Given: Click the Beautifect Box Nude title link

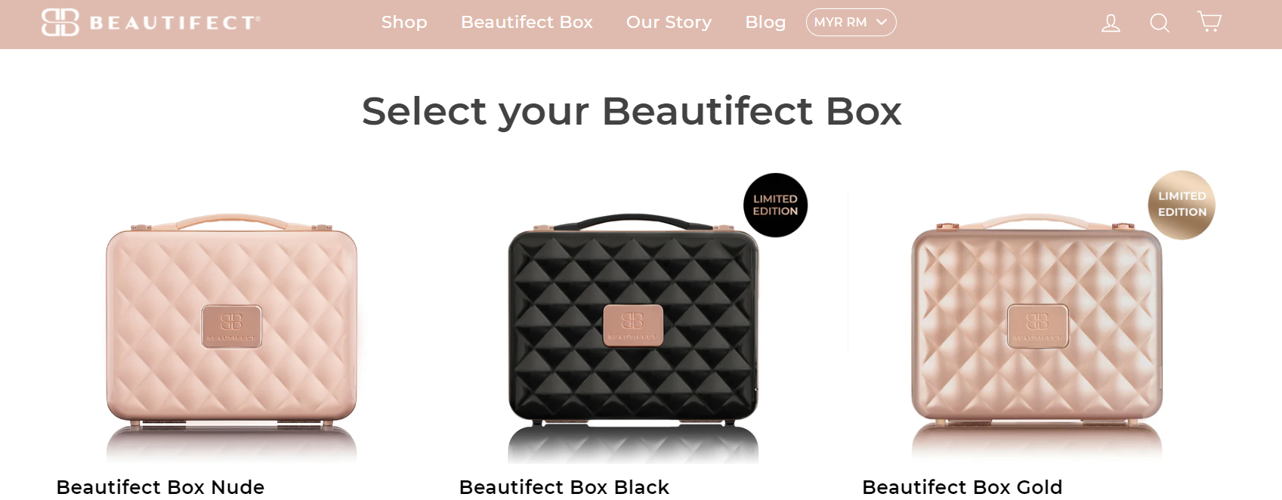Looking at the screenshot, I should pos(160,487).
